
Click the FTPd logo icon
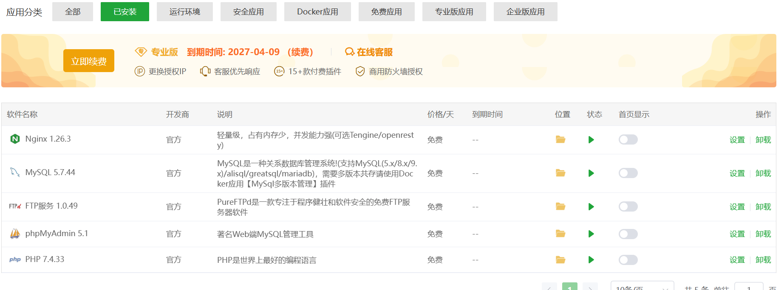[x=15, y=206]
